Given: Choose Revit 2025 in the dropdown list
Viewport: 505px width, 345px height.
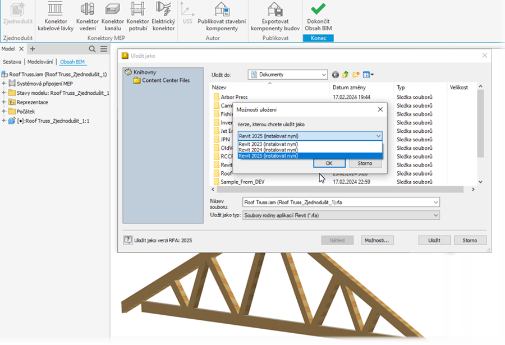Looking at the screenshot, I should [x=310, y=156].
